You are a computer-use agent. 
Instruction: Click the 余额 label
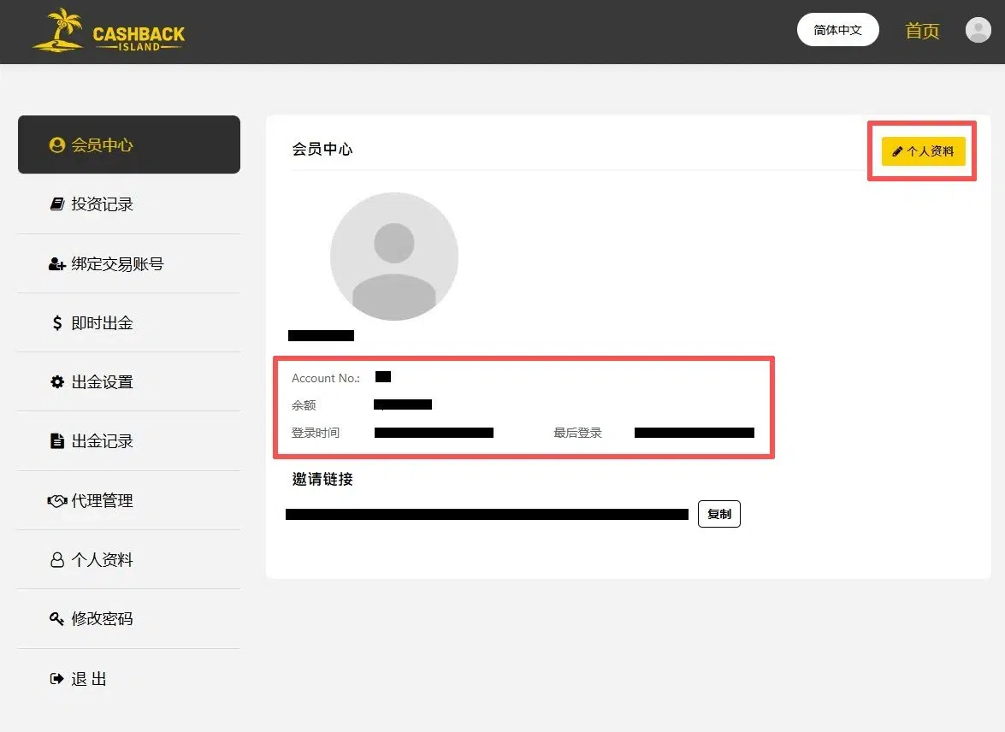(304, 405)
